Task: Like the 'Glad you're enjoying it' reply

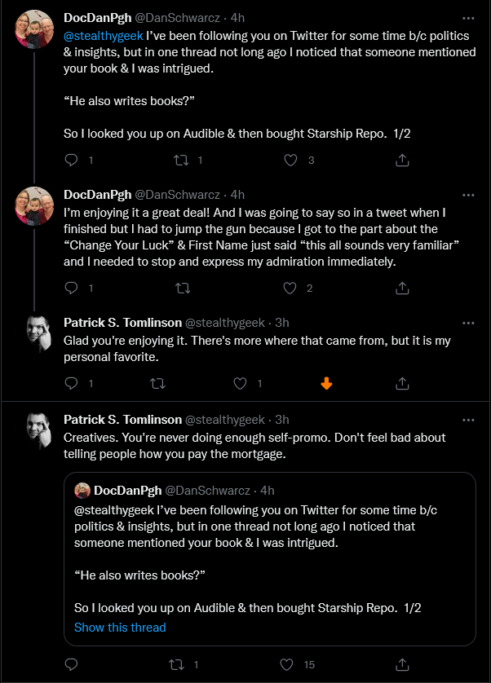Action: pyautogui.click(x=240, y=383)
